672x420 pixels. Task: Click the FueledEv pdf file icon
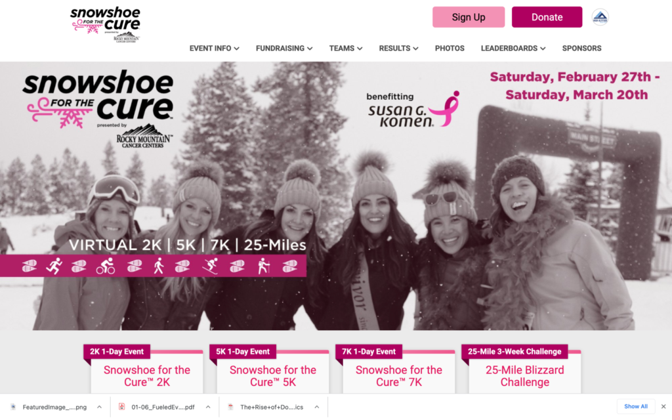tap(121, 407)
